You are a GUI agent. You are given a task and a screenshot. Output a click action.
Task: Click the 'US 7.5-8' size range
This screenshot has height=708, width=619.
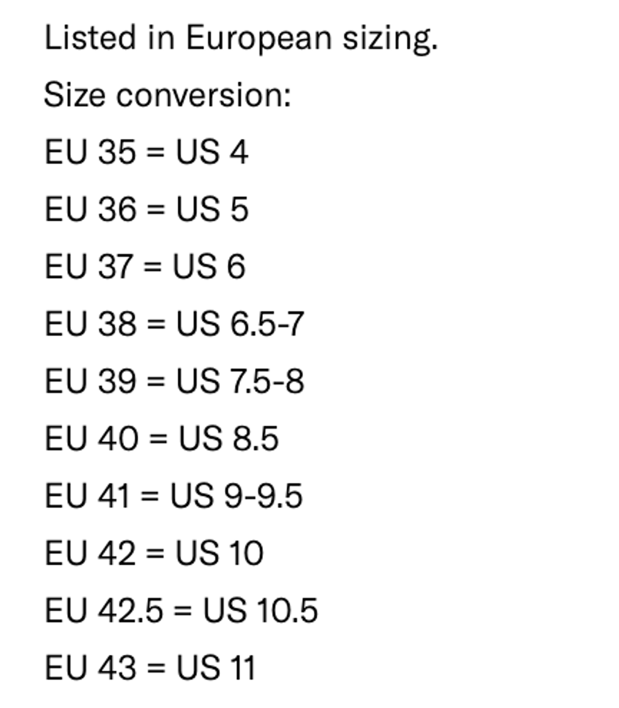coord(240,382)
